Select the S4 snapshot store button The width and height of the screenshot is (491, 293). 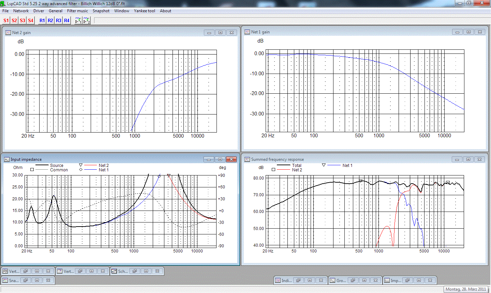tap(31, 20)
